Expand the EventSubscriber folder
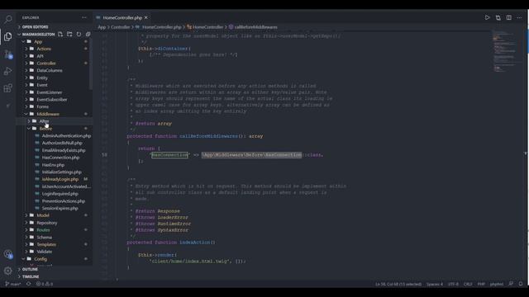 [x=51, y=99]
